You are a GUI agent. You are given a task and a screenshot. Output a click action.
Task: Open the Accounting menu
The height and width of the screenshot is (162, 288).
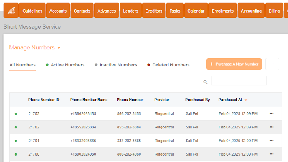pos(251,11)
